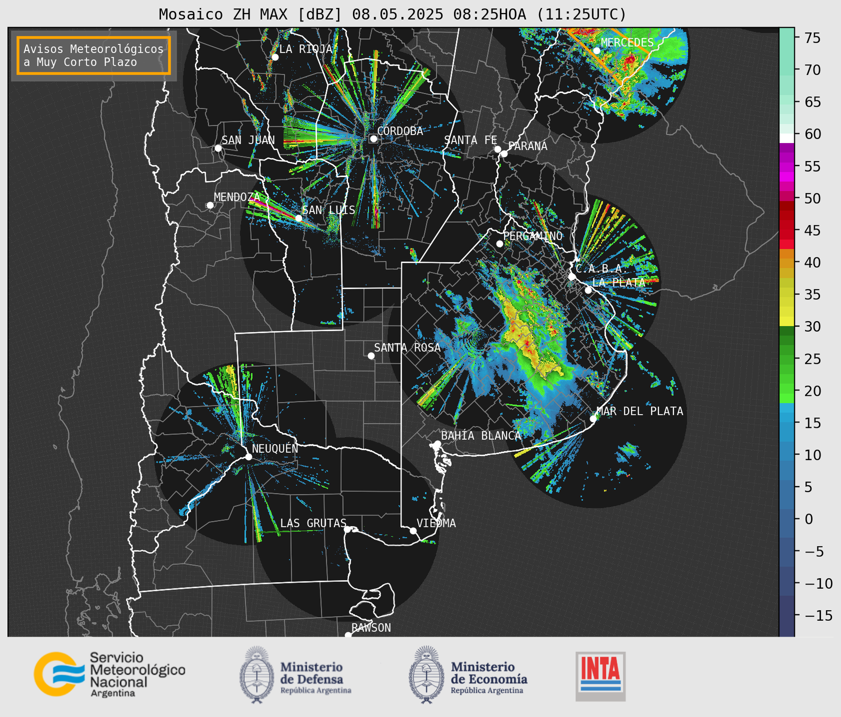The width and height of the screenshot is (841, 717).
Task: Click the Ministerio de Defensa emblem
Action: 256,675
